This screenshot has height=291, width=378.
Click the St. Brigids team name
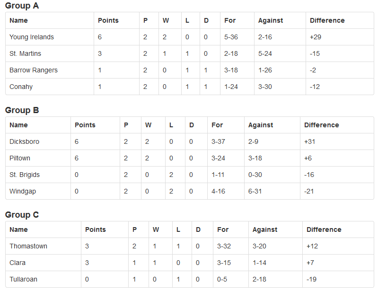[x=25, y=175]
